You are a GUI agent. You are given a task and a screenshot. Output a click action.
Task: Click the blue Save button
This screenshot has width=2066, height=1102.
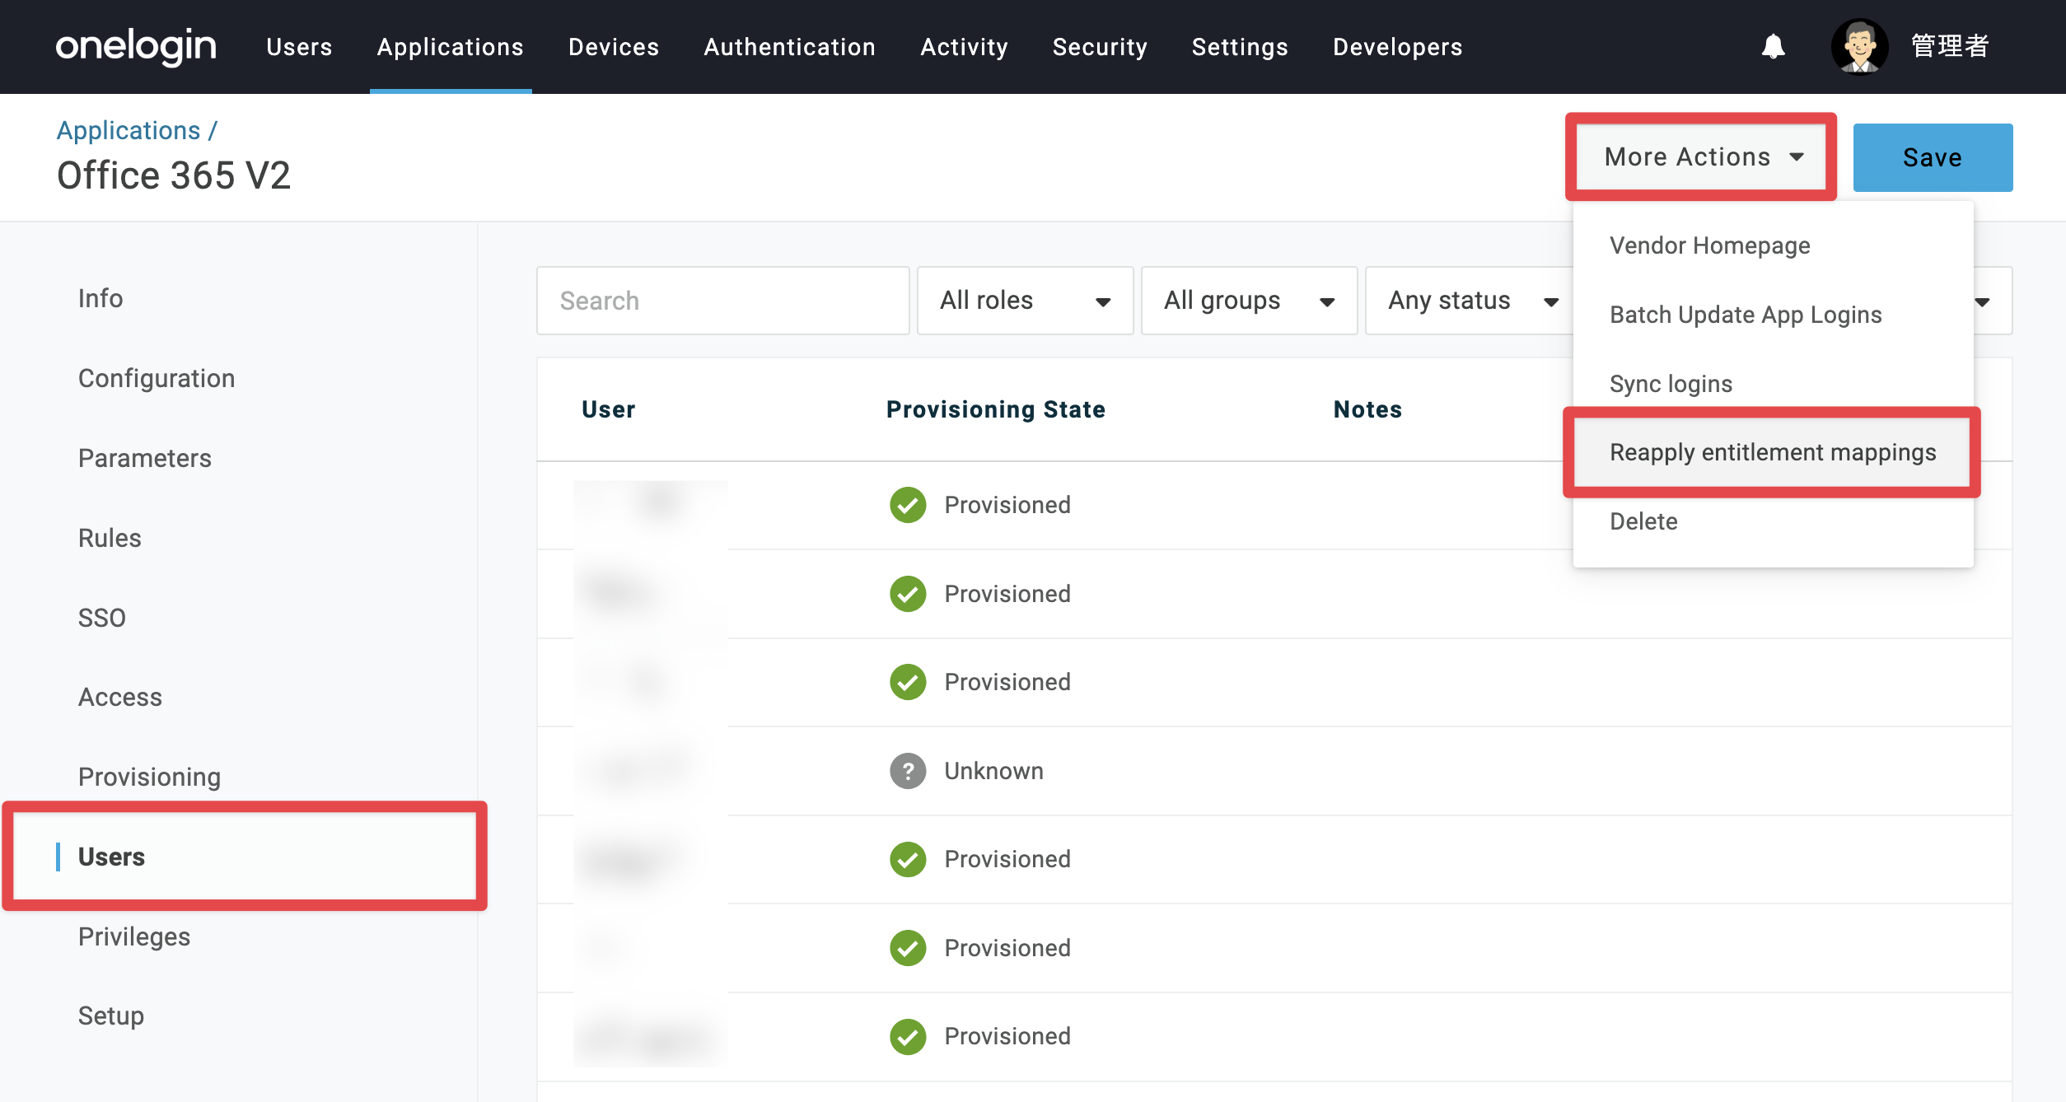pos(1933,157)
